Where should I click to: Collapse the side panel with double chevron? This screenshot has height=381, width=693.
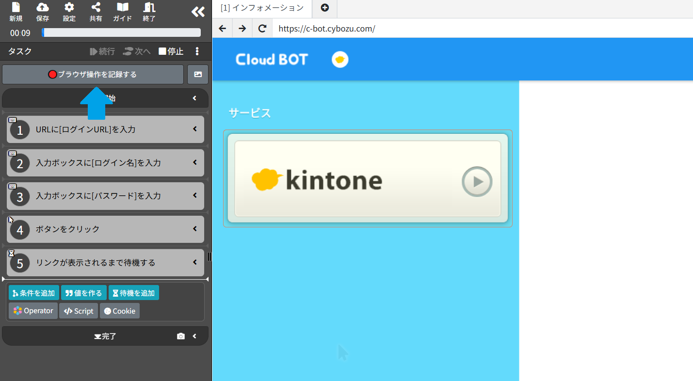click(x=198, y=12)
